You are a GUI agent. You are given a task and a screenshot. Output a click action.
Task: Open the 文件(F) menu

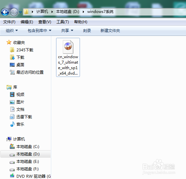[9, 22]
